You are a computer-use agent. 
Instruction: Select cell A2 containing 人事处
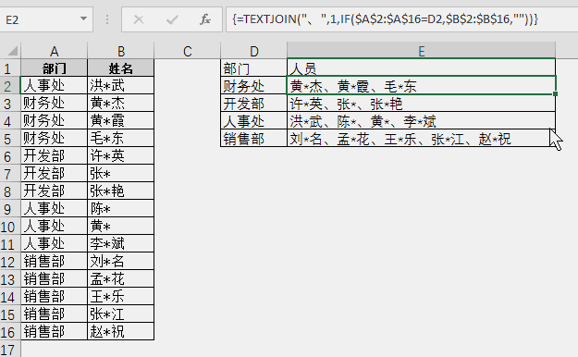point(55,86)
